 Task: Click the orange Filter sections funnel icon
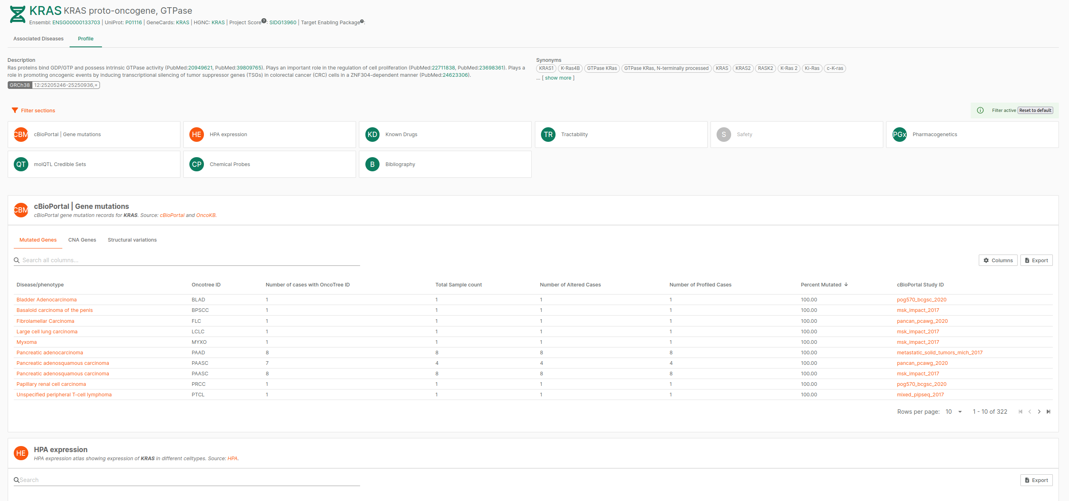[15, 110]
